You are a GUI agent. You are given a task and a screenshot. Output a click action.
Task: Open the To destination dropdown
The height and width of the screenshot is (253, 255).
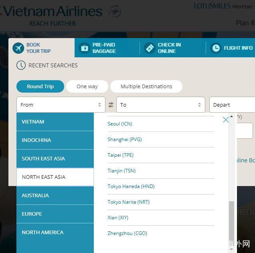click(x=160, y=105)
